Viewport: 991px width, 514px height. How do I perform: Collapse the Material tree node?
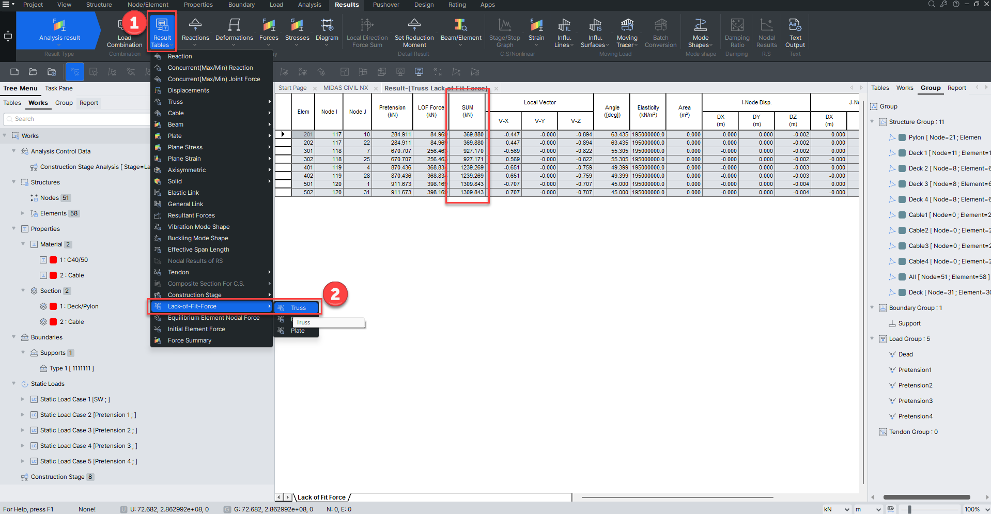(x=23, y=244)
